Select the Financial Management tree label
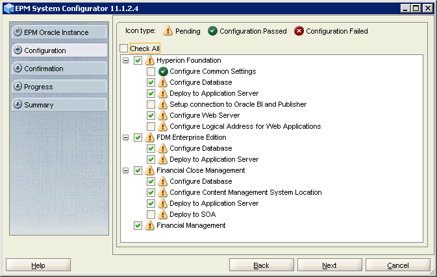The width and height of the screenshot is (437, 277). pyautogui.click(x=191, y=225)
